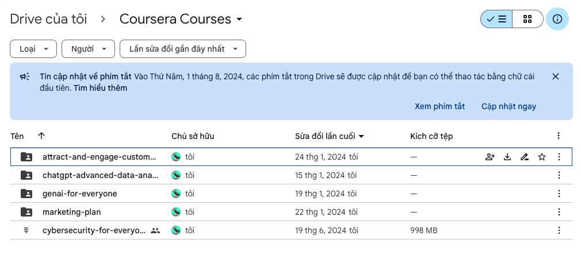This screenshot has height=255, width=581.
Task: Select cybersecurity-for-everyo file name
Action: pyautogui.click(x=94, y=230)
